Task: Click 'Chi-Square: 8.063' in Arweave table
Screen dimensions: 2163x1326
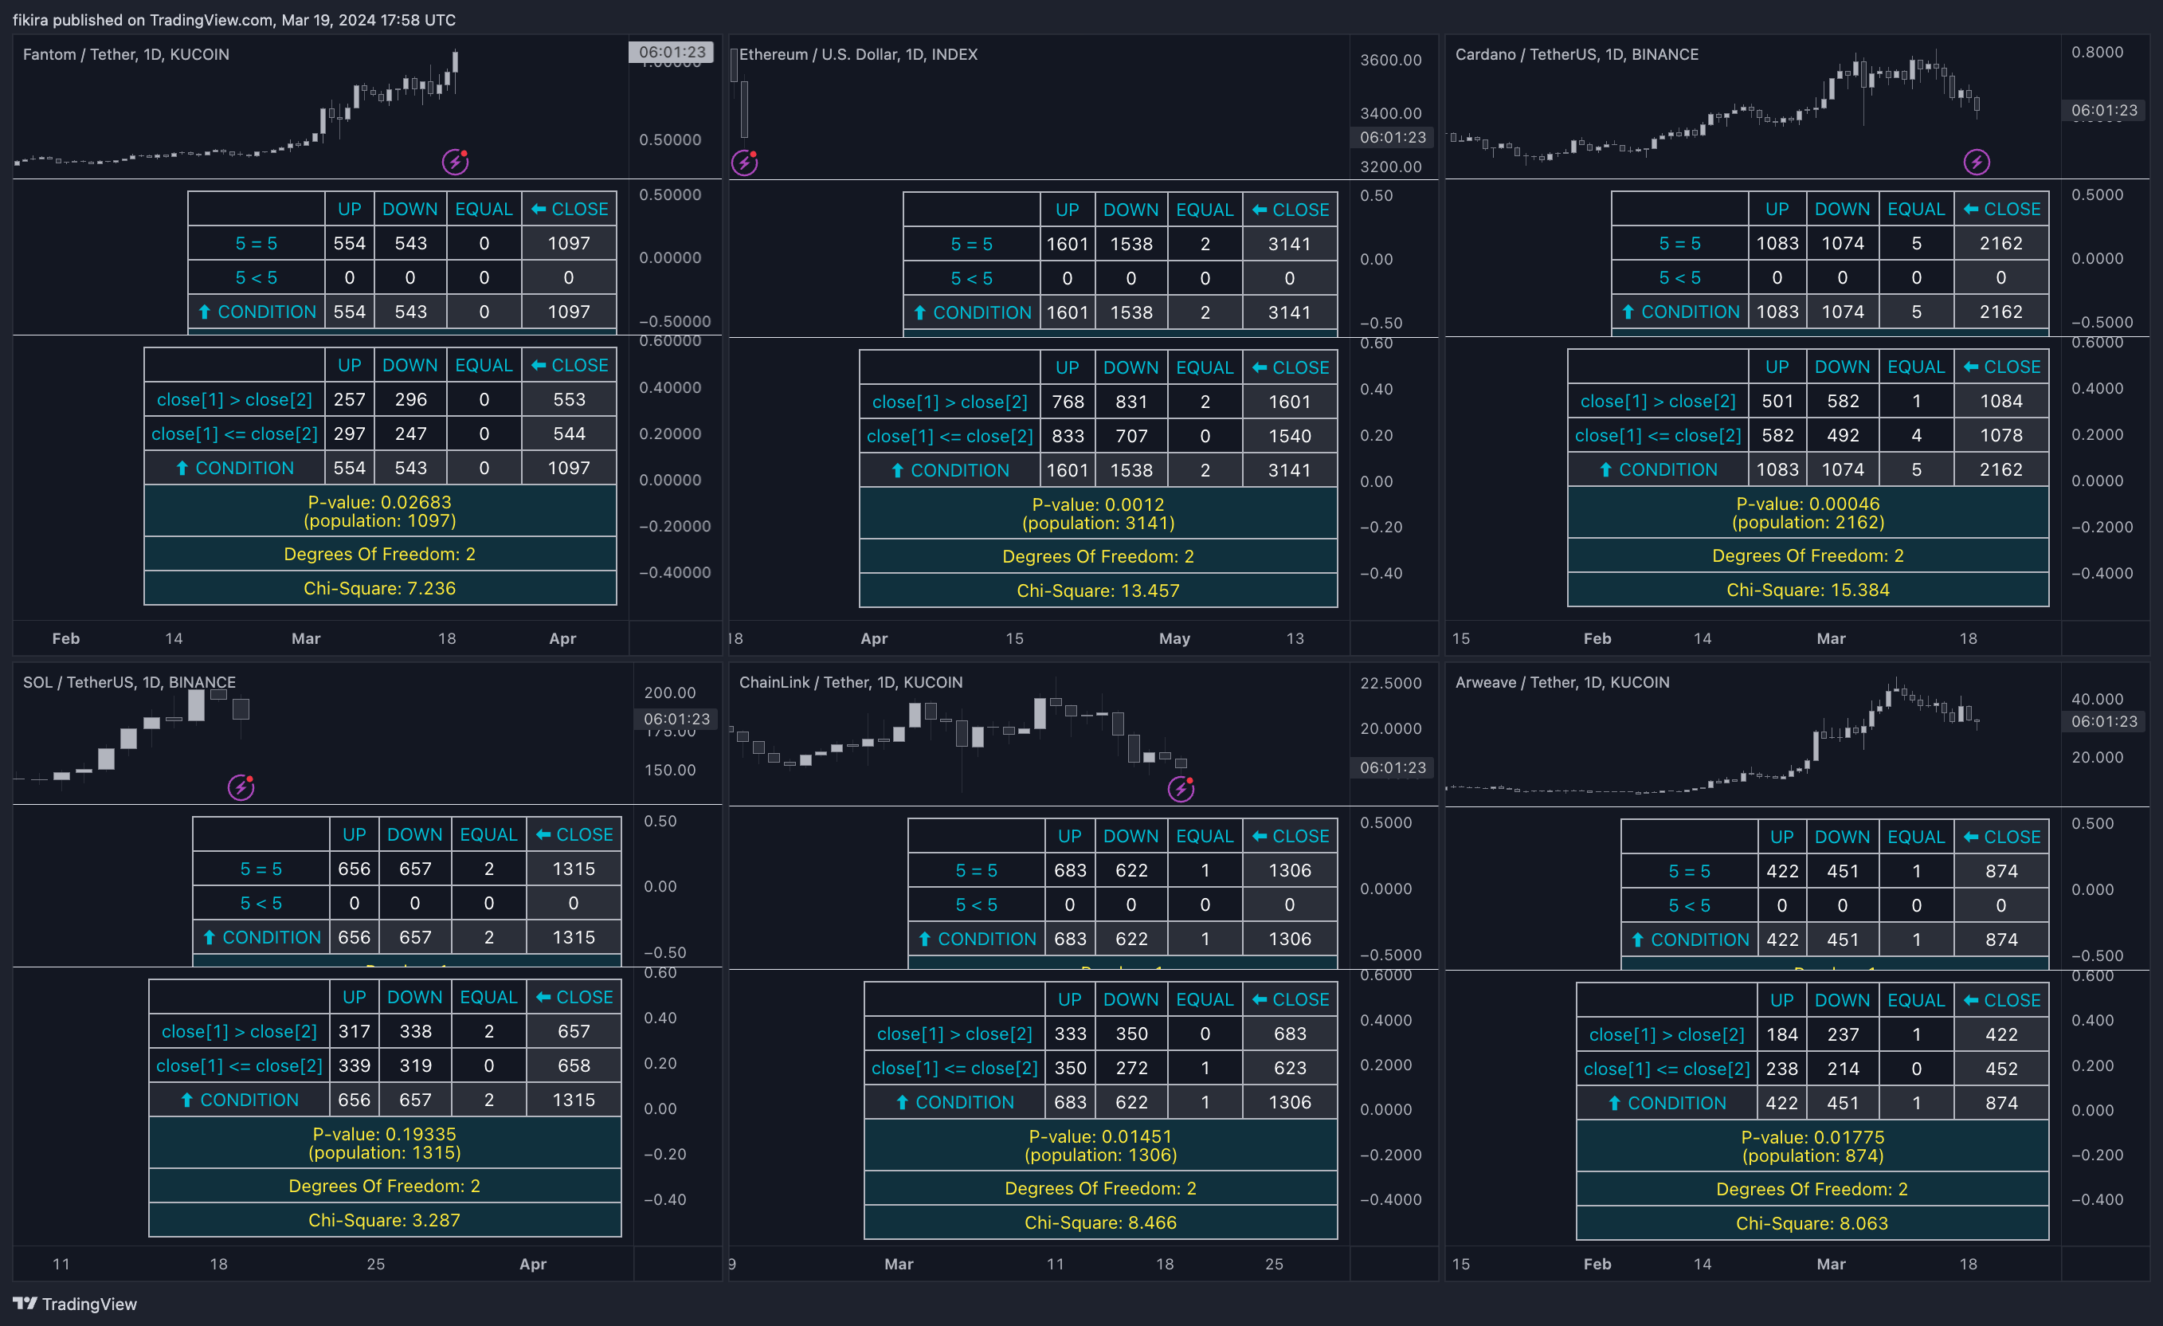Action: tap(1812, 1223)
